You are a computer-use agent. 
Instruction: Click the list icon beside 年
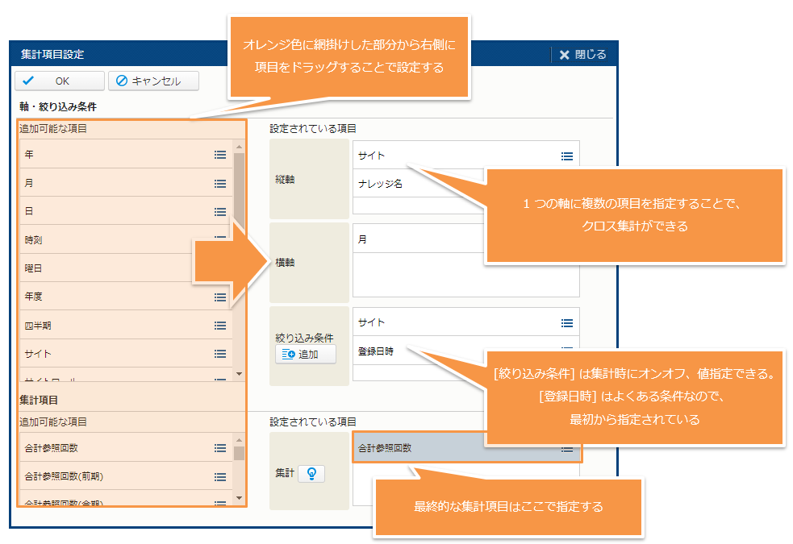pyautogui.click(x=219, y=155)
